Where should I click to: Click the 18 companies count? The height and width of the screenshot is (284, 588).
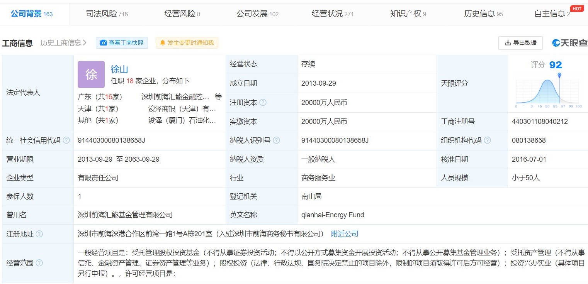coord(129,81)
